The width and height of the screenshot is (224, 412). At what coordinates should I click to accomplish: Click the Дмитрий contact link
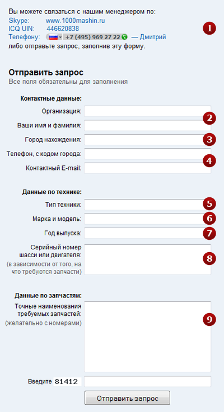tap(153, 37)
